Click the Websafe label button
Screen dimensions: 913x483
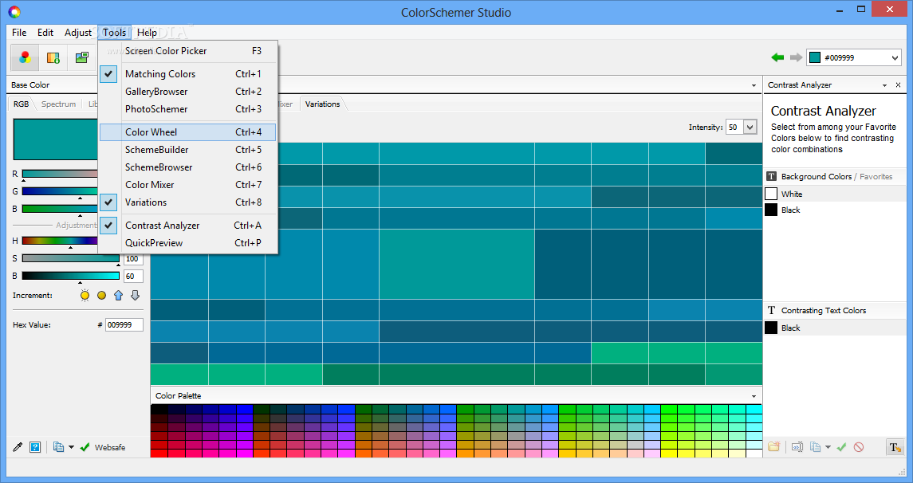(110, 447)
